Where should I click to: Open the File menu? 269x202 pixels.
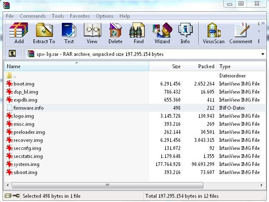[10, 16]
